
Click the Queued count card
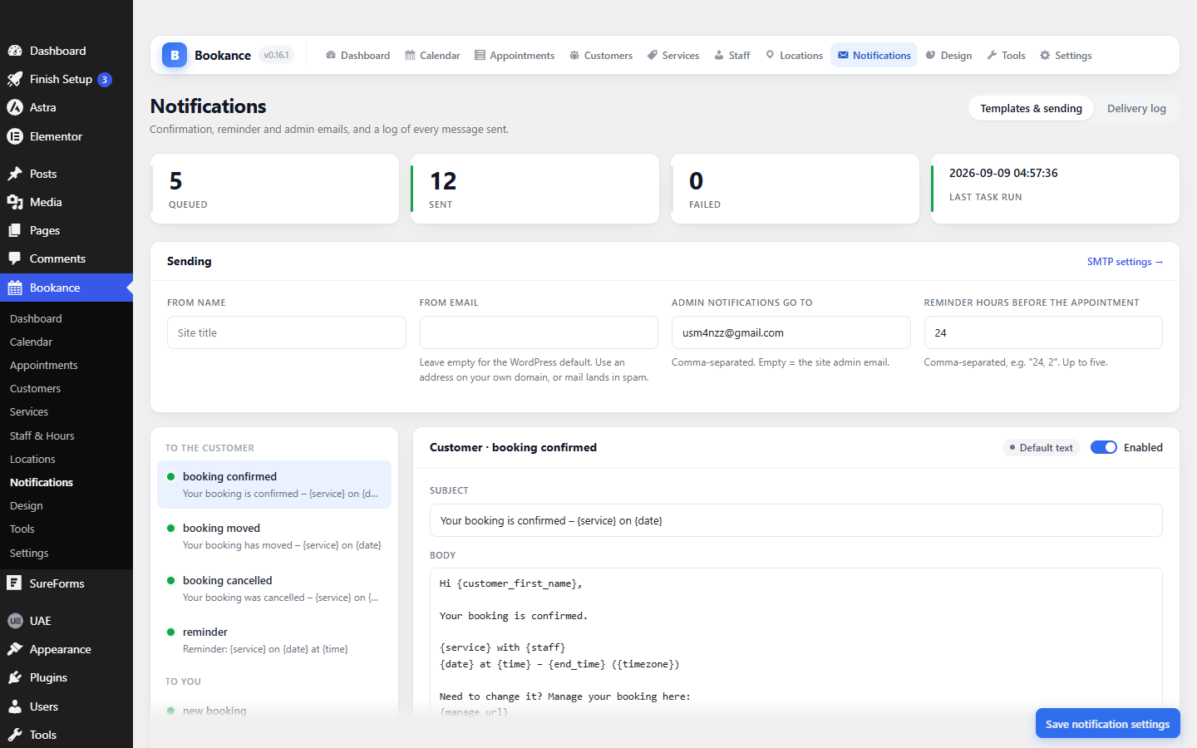(274, 189)
